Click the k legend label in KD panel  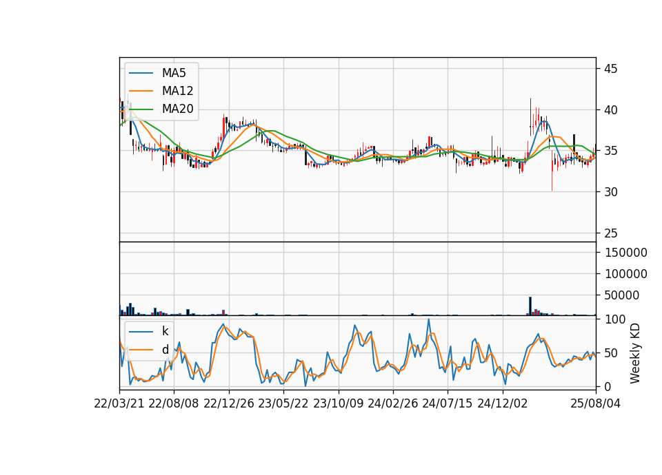pos(165,331)
